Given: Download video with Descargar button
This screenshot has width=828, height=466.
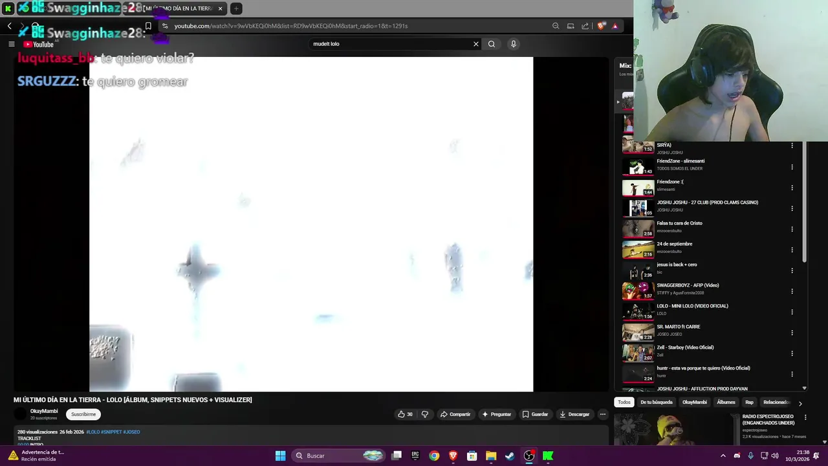Looking at the screenshot, I should coord(575,414).
